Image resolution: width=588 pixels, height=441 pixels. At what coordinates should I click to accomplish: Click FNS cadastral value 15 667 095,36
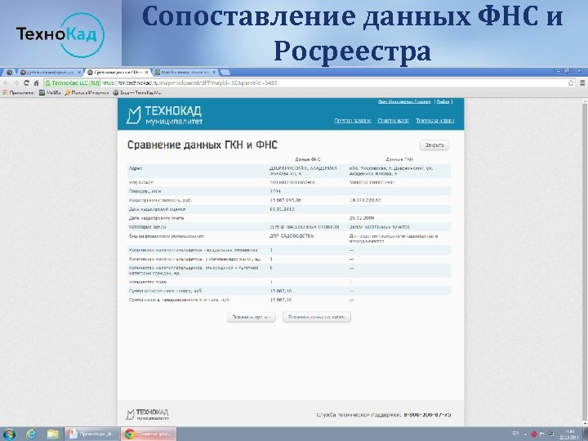(x=285, y=200)
